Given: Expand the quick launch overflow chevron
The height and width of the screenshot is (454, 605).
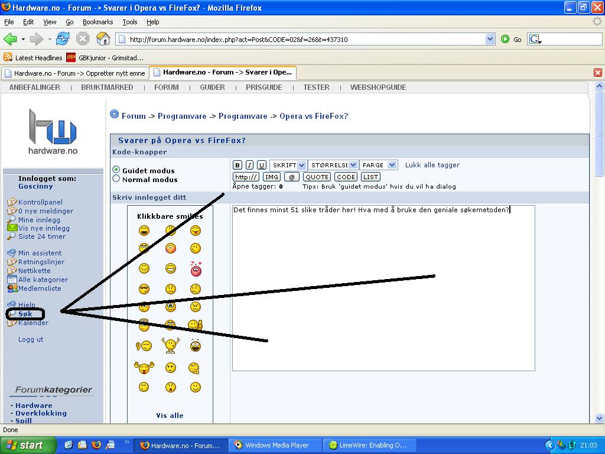Looking at the screenshot, I should pyautogui.click(x=126, y=442).
